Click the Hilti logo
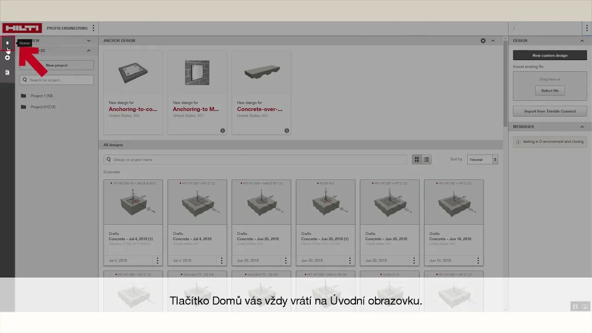 click(22, 28)
